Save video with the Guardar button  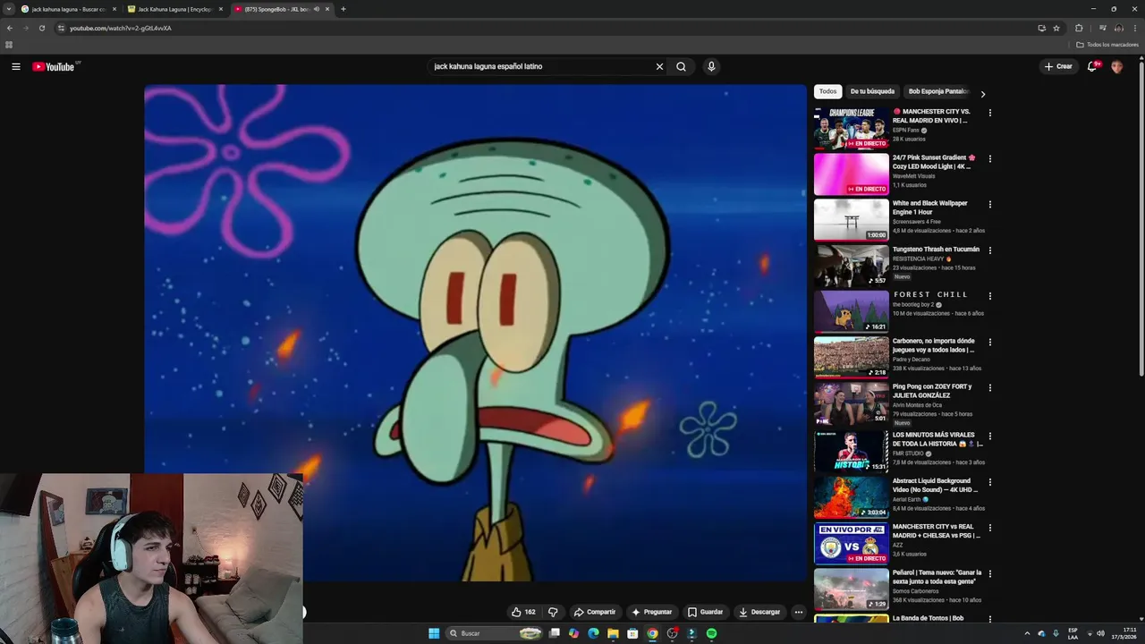705,612
